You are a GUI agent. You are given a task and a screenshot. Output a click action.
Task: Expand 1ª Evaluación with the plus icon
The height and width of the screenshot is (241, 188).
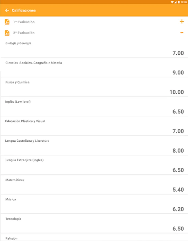[182, 22]
